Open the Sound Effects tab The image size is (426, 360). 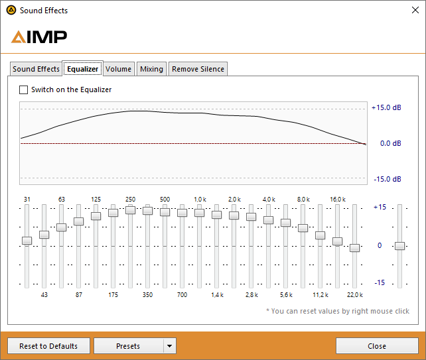(36, 69)
